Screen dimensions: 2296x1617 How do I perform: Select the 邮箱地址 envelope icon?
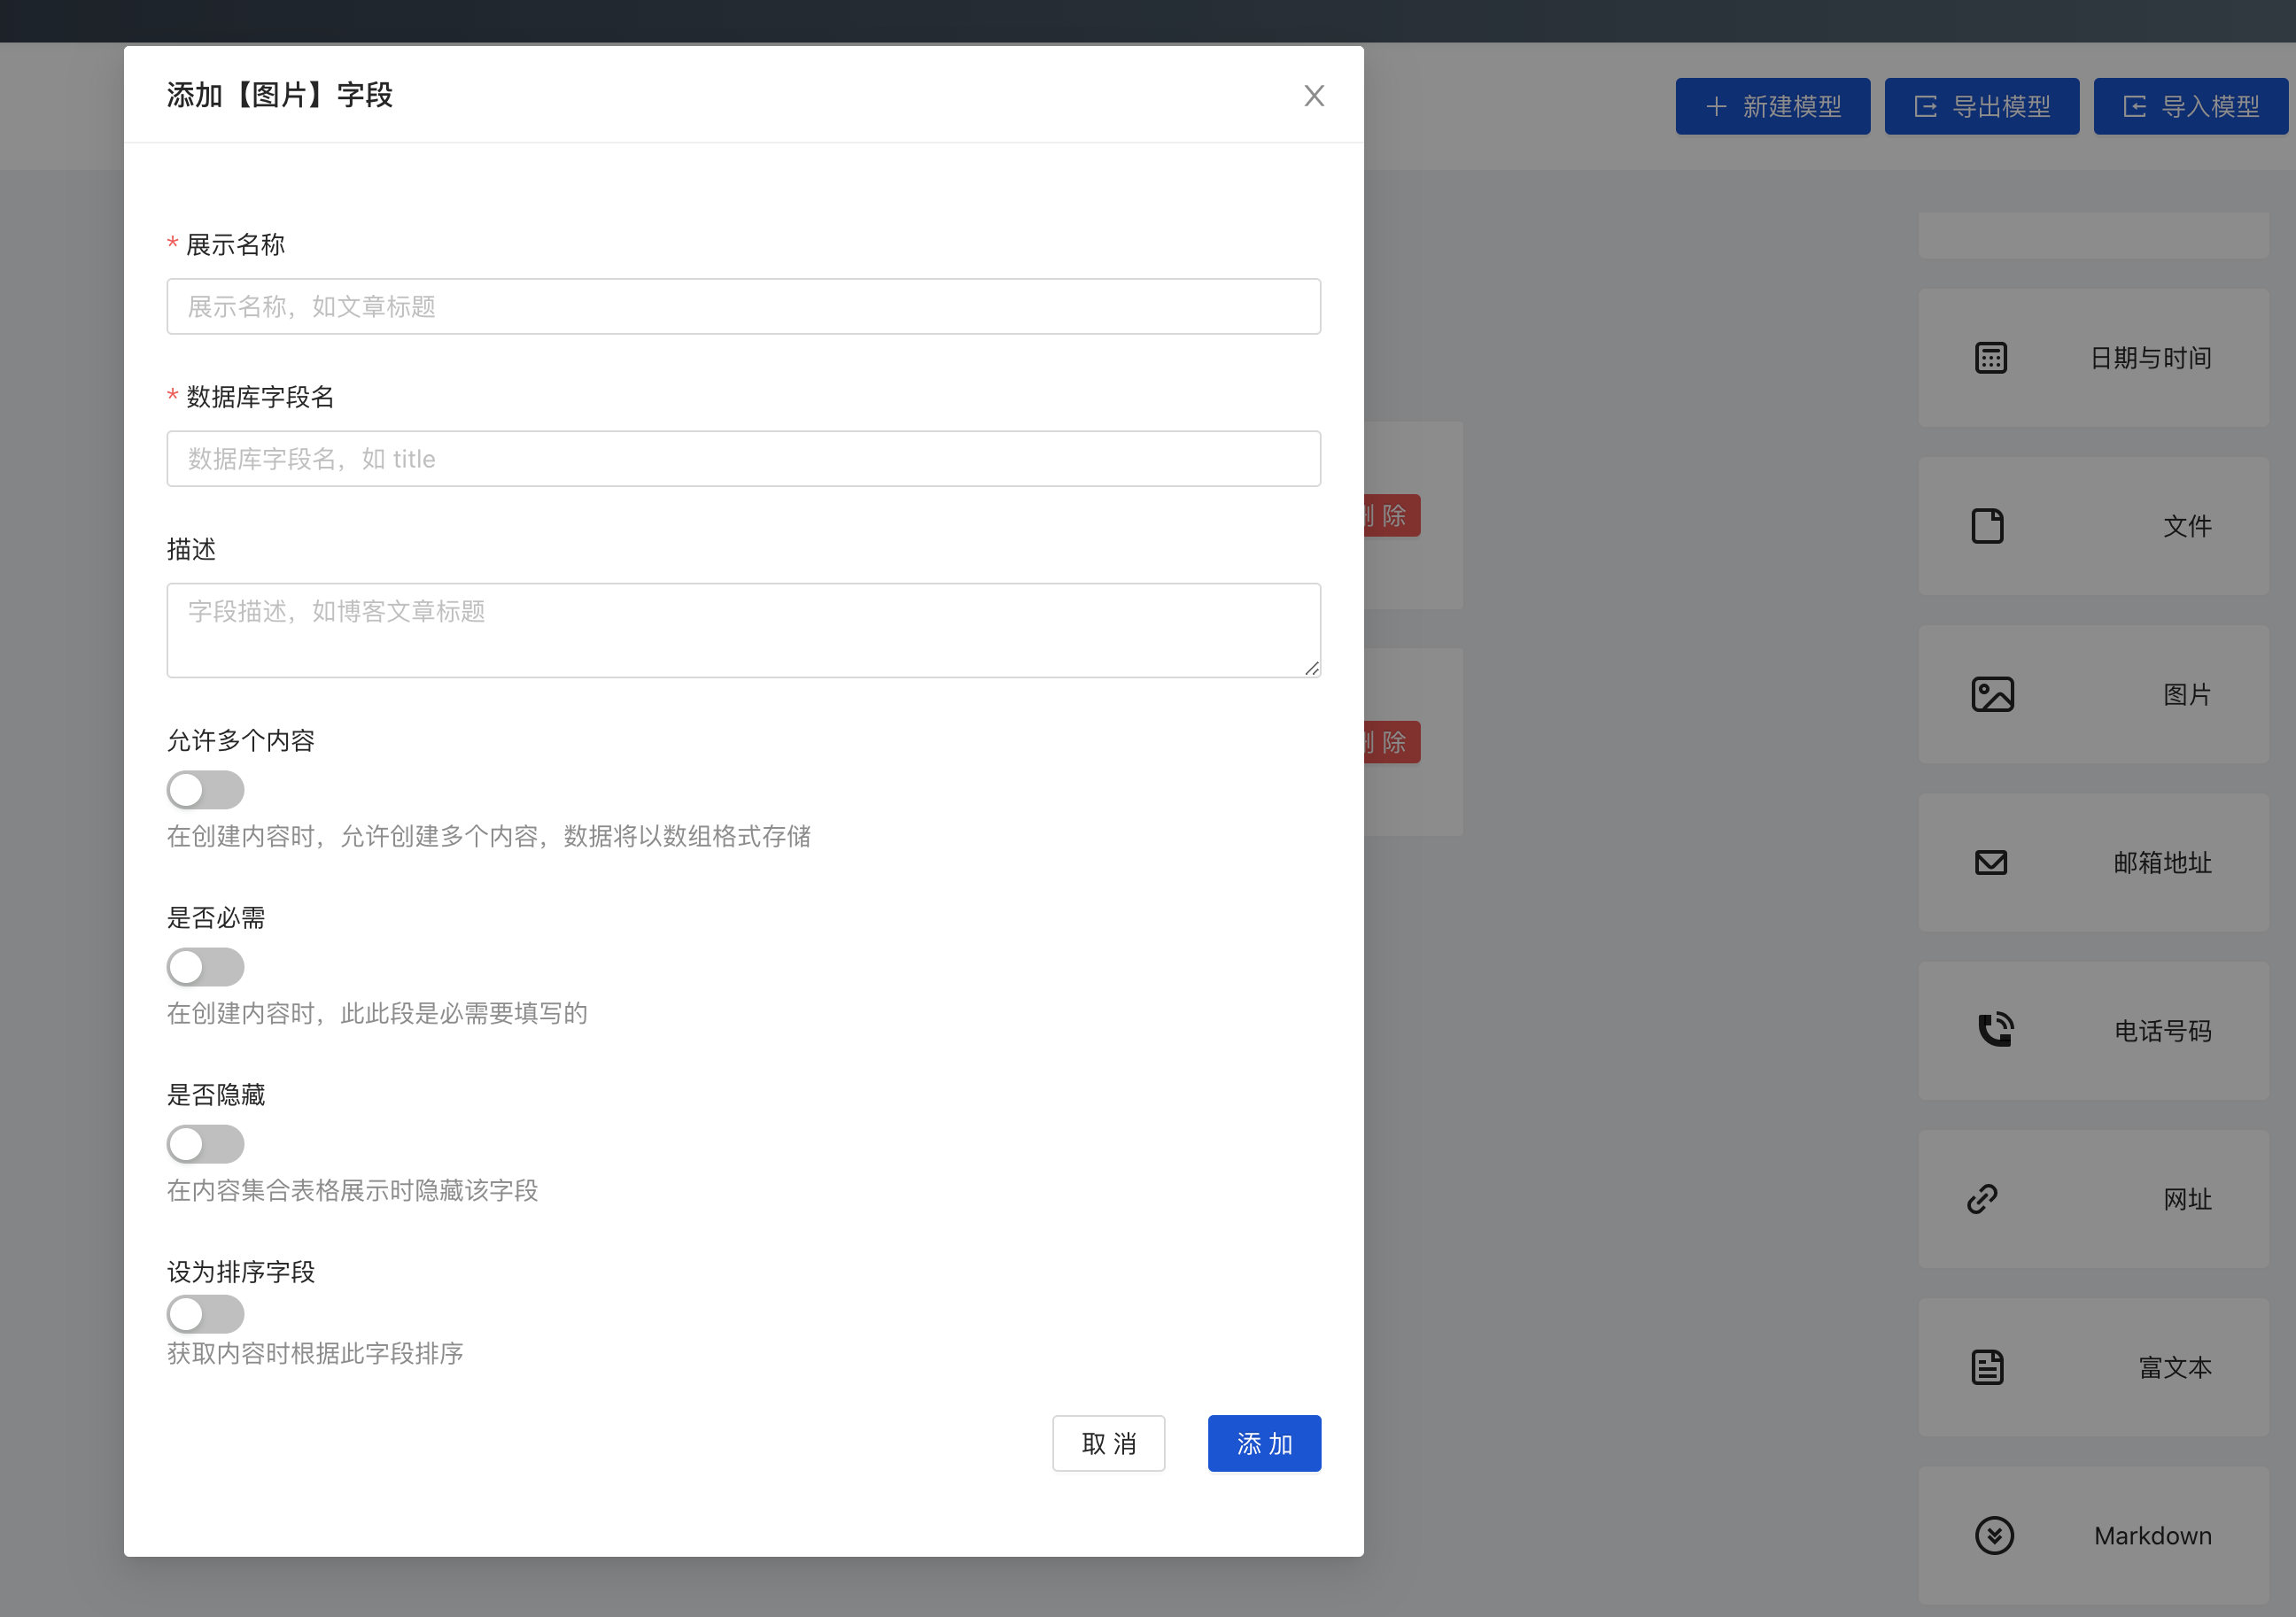click(x=1990, y=862)
